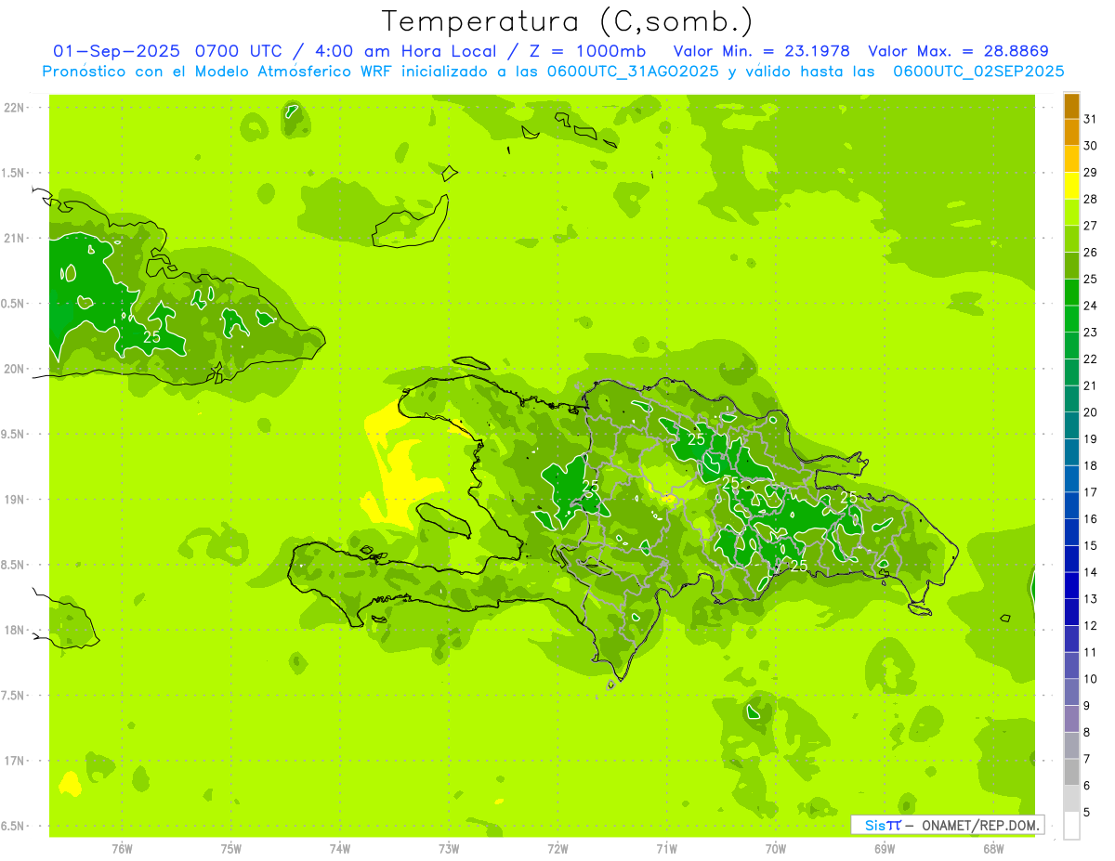Pick the green swatch between 24 and 25

click(x=1071, y=293)
